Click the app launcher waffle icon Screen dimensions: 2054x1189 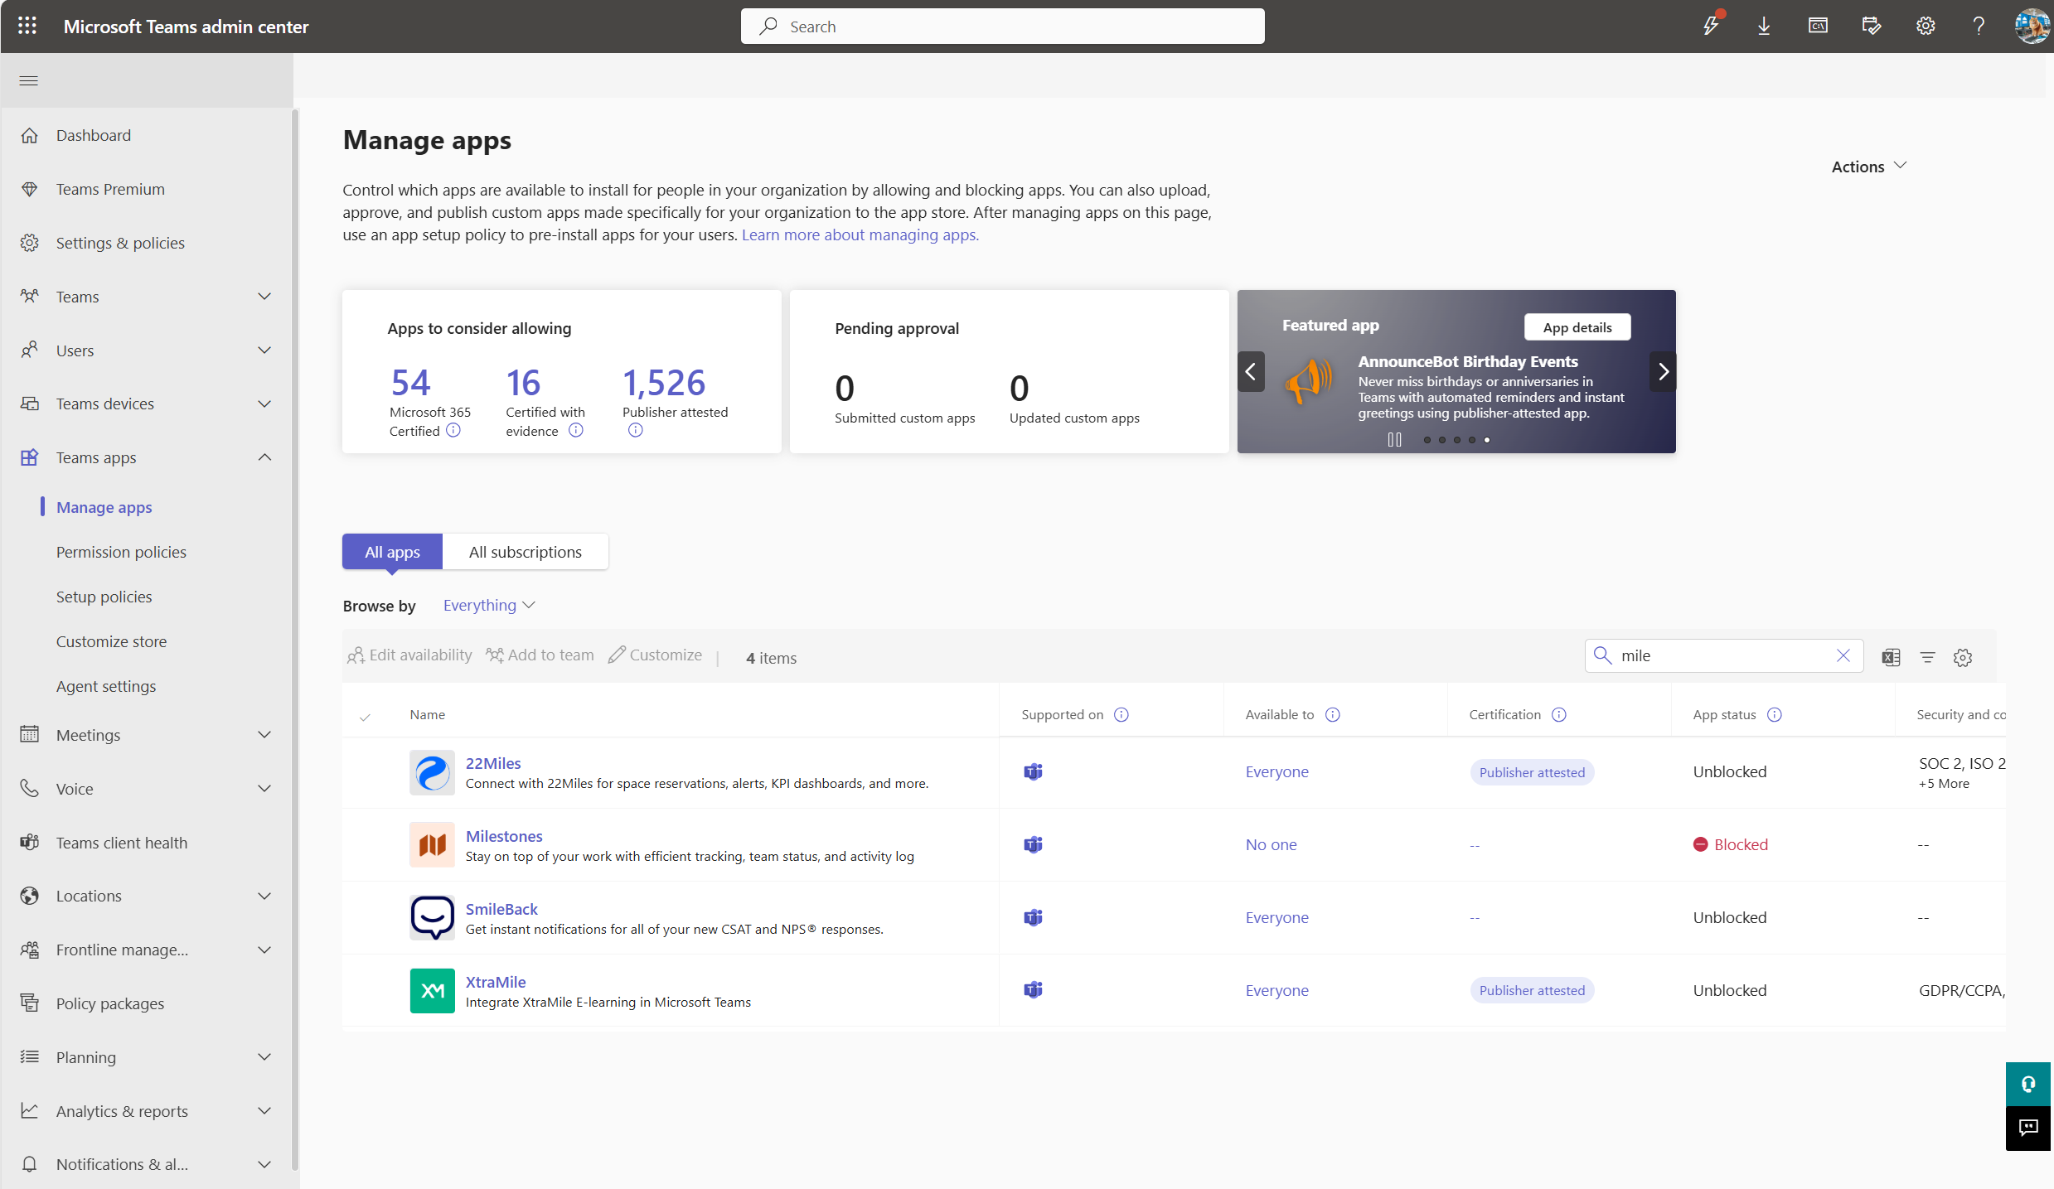(x=27, y=27)
